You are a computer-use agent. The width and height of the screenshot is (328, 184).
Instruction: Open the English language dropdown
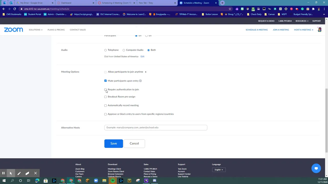(x=219, y=170)
